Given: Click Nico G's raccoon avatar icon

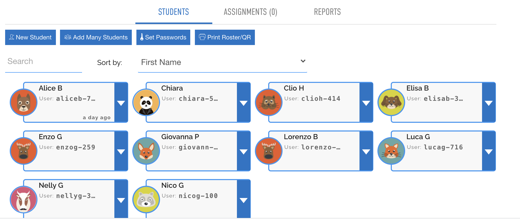Looking at the screenshot, I should [x=146, y=200].
